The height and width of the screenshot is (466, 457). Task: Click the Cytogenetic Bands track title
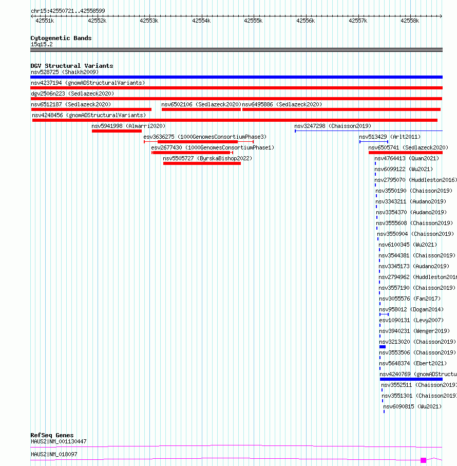tap(61, 39)
